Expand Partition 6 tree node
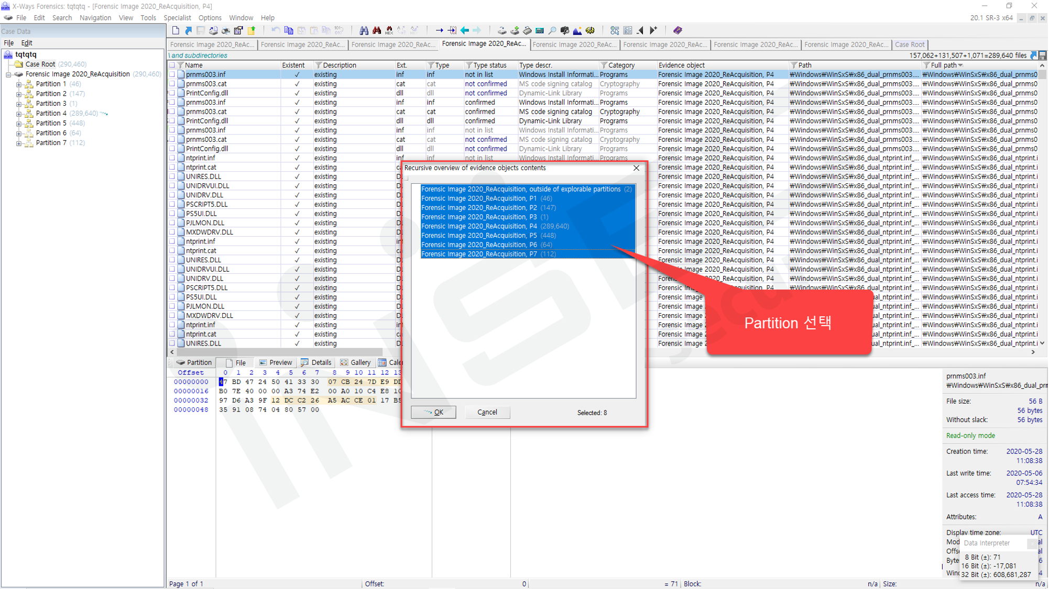The image size is (1049, 589). point(19,134)
